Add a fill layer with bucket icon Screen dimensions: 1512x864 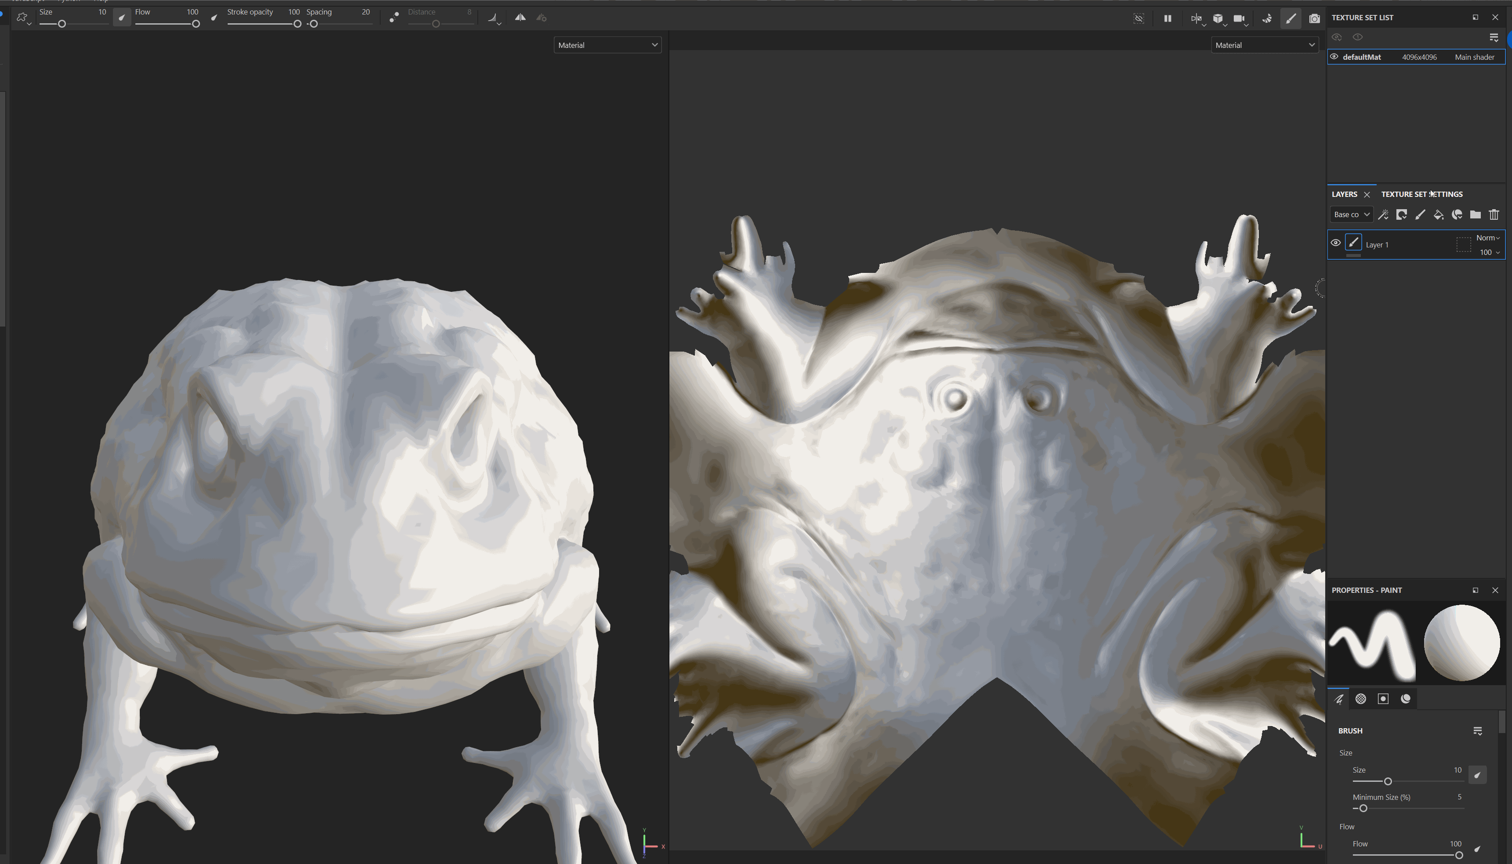tap(1439, 215)
